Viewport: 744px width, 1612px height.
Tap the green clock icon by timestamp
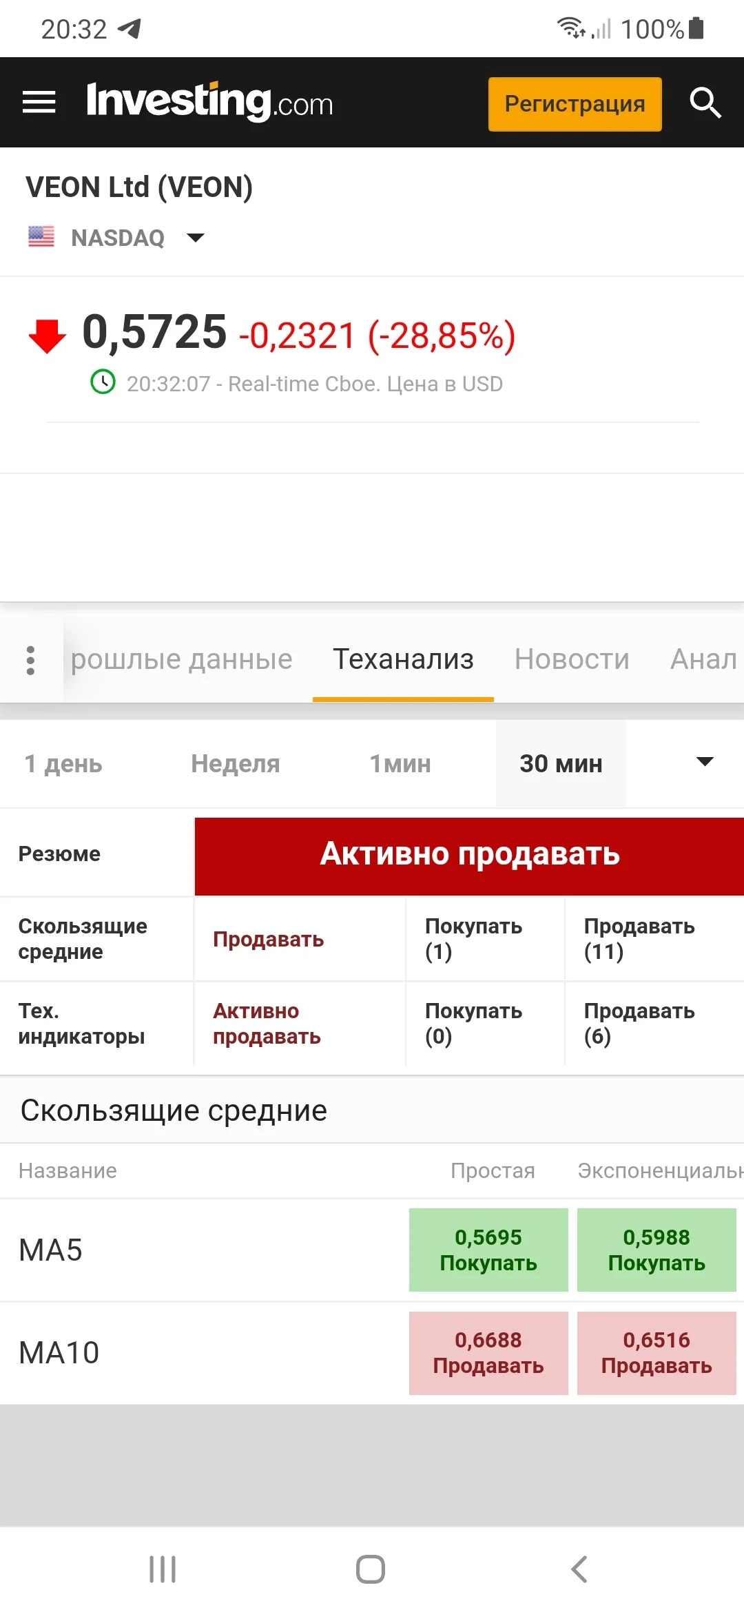pos(103,382)
